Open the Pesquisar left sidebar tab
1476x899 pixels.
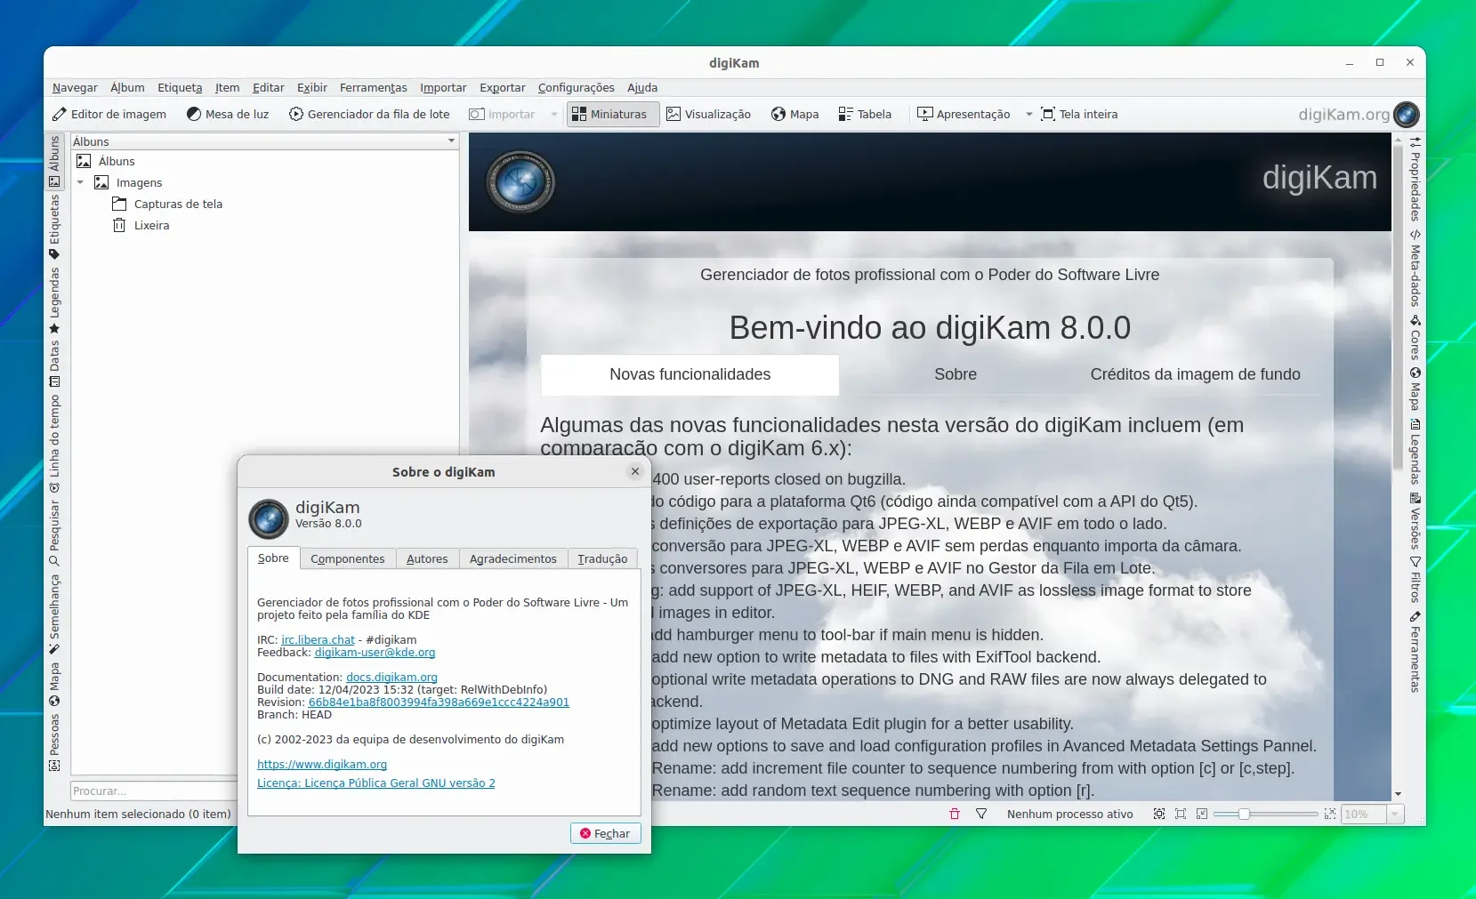point(54,534)
